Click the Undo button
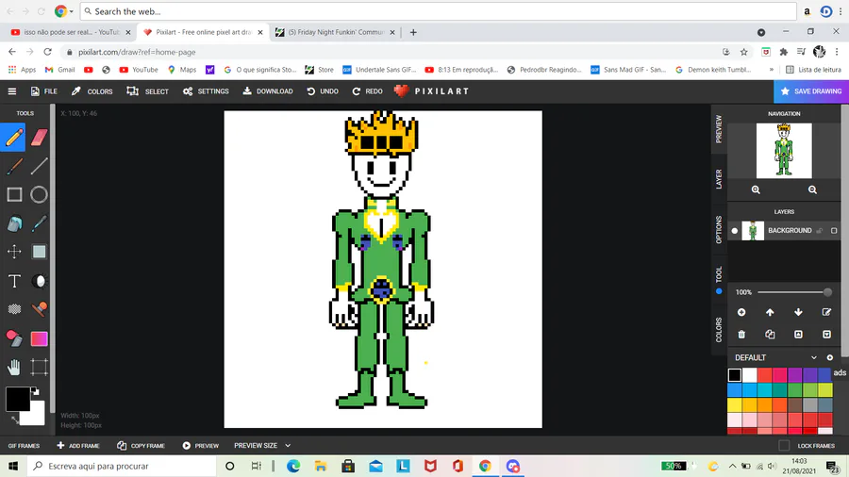 click(x=323, y=91)
